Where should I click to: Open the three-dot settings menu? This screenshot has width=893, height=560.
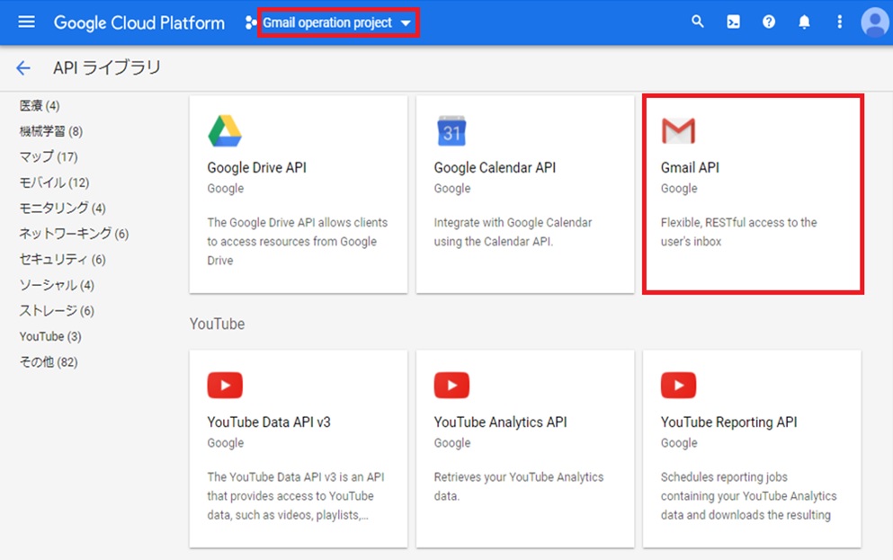click(839, 22)
